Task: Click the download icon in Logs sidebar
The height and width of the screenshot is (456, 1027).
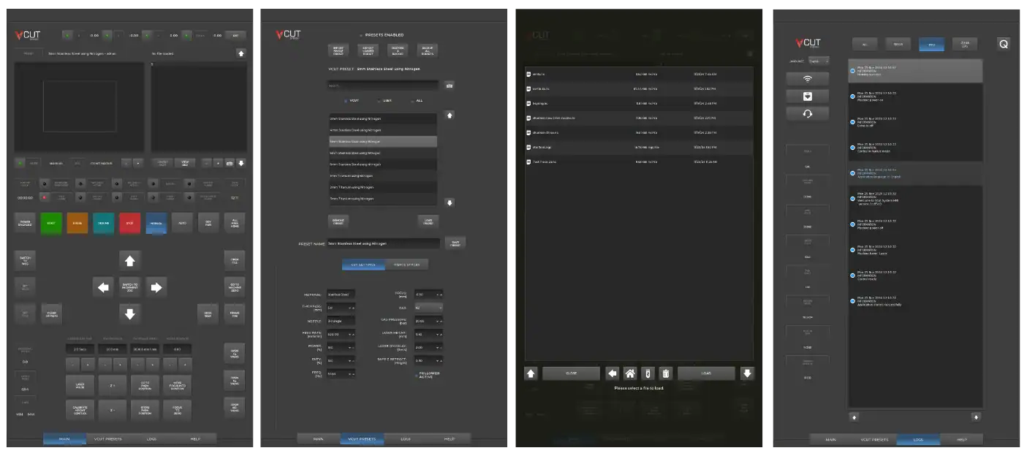Action: [807, 96]
